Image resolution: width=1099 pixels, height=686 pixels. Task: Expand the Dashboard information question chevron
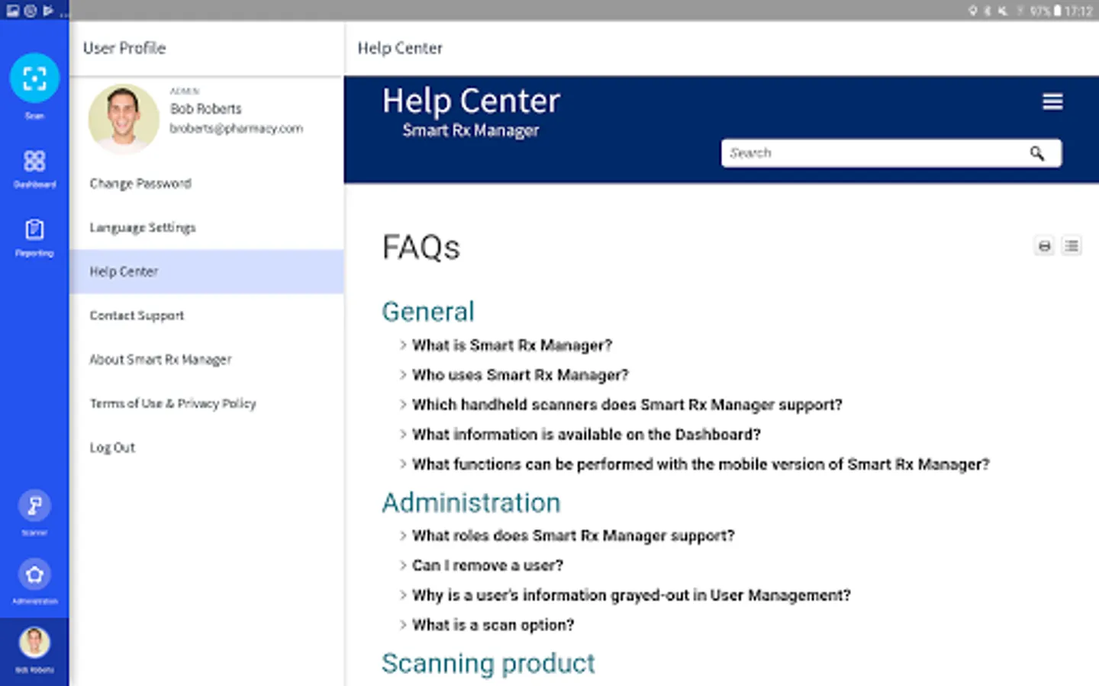tap(403, 434)
